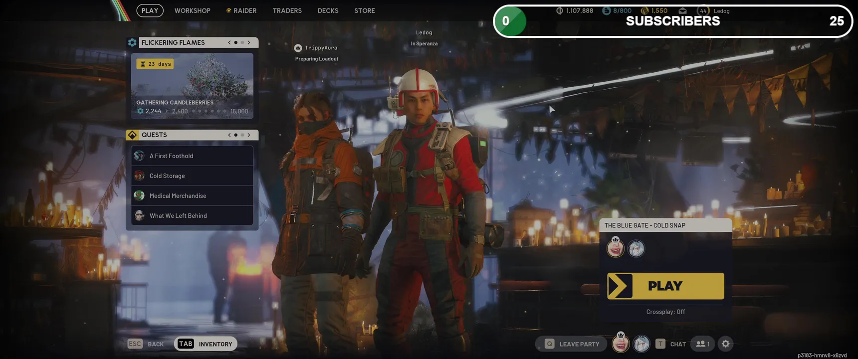This screenshot has height=359, width=858.
Task: Visit the STORE tab
Action: pos(365,10)
